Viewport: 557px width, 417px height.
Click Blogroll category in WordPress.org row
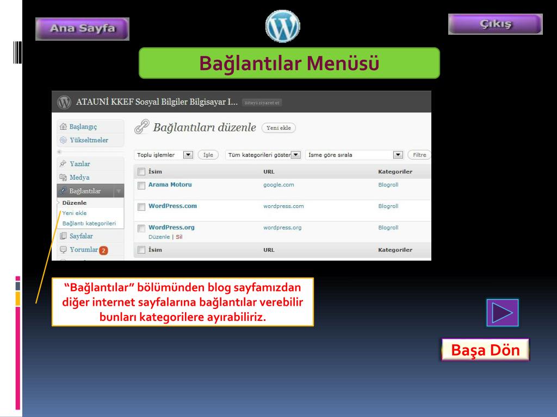pos(388,228)
